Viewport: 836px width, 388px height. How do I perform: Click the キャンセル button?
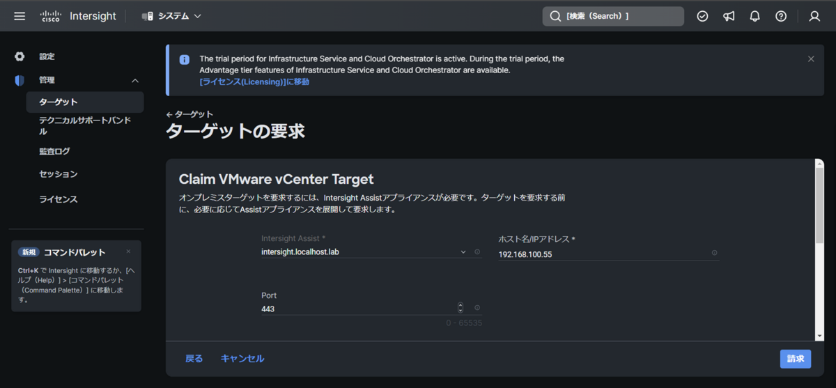click(242, 359)
